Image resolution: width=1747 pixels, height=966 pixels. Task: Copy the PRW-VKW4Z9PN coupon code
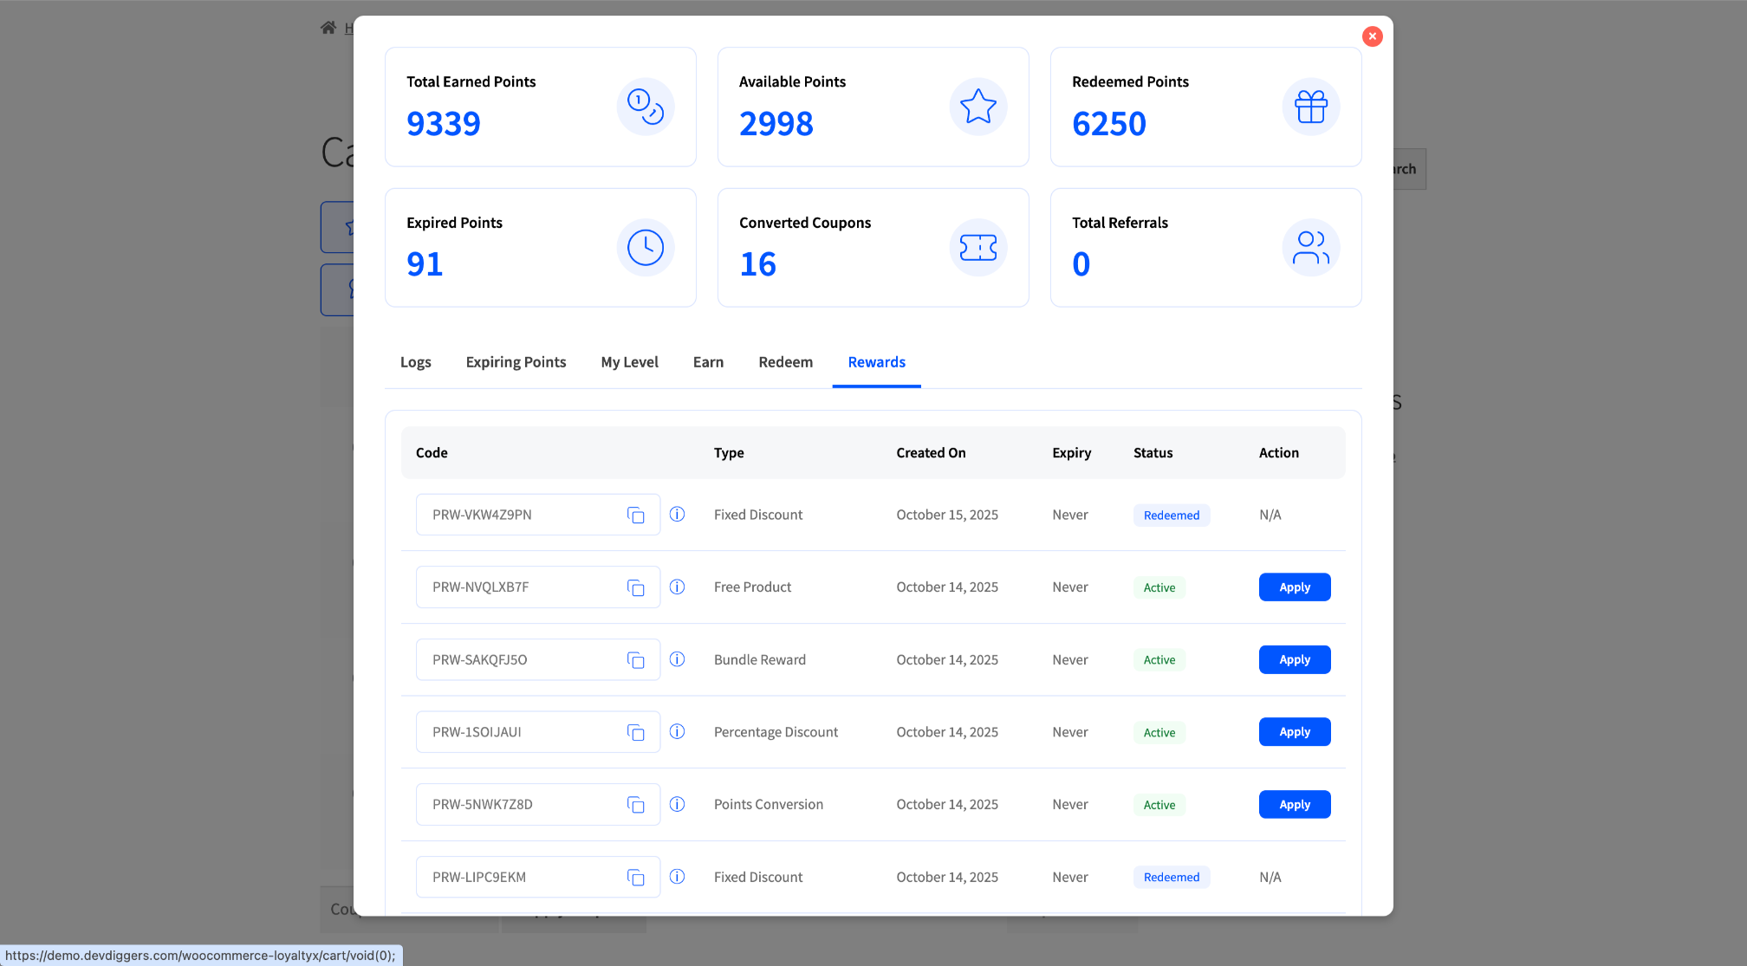coord(635,514)
